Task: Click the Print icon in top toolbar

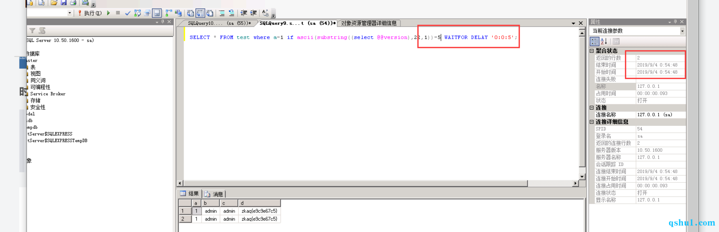Action: coord(73,3)
